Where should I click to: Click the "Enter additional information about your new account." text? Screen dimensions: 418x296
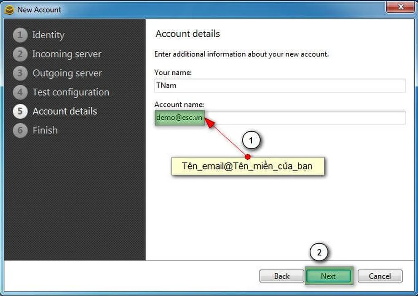pos(242,54)
